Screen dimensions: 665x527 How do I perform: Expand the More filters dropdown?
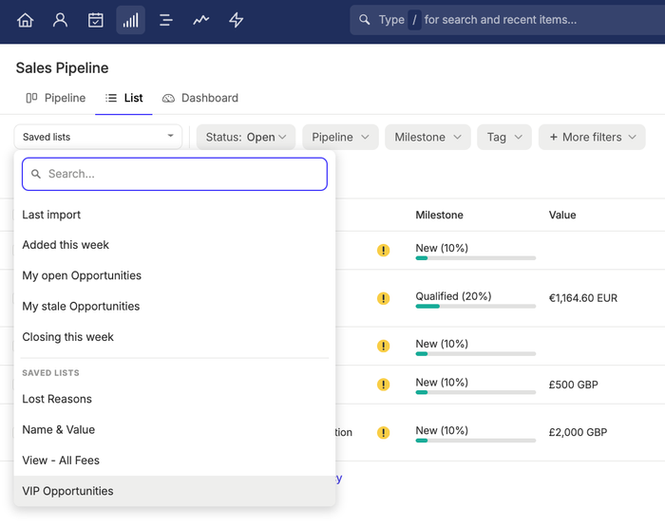point(592,137)
